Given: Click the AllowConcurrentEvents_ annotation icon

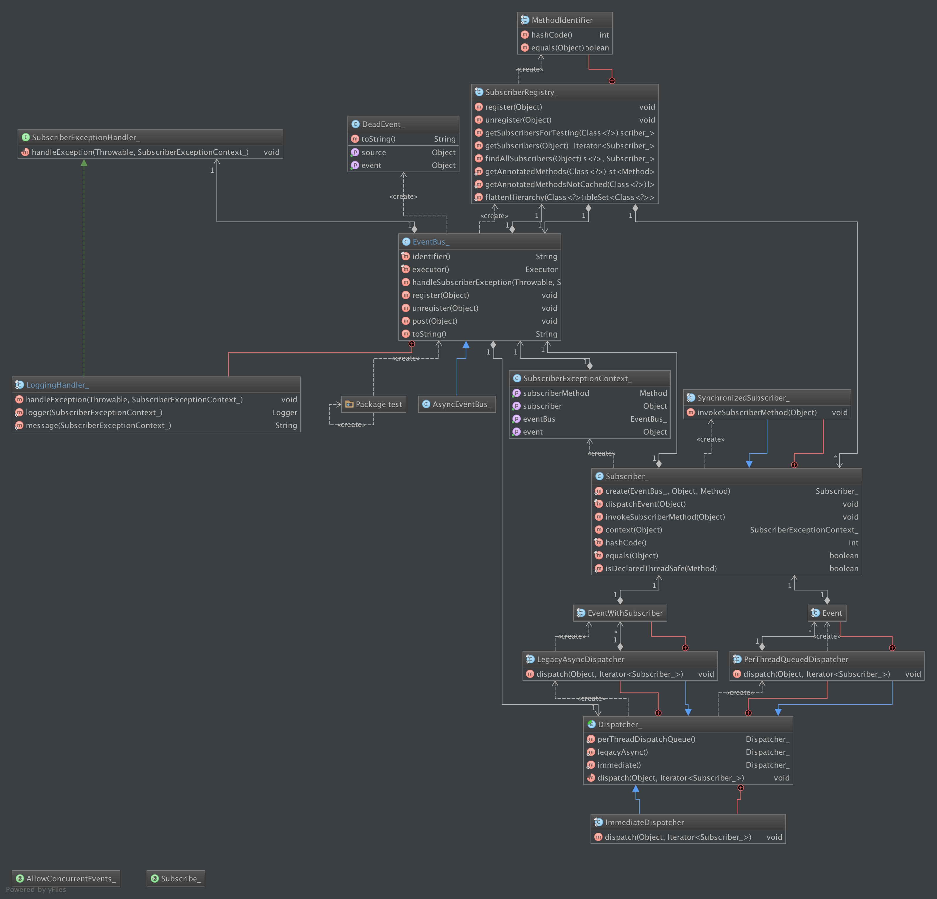Looking at the screenshot, I should pos(20,878).
